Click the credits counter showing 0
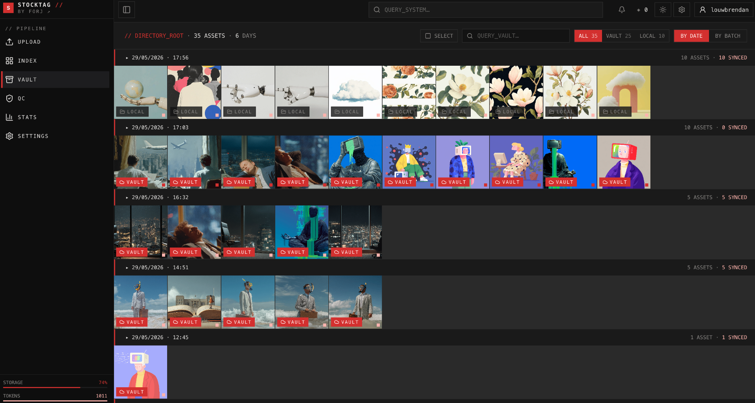755x403 pixels. (642, 10)
